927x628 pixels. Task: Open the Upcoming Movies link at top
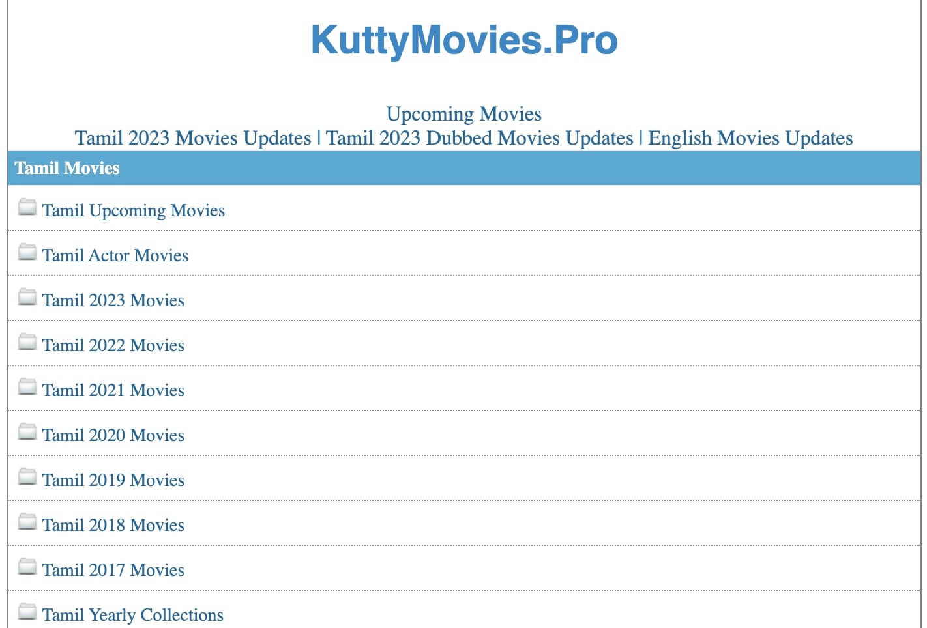463,114
